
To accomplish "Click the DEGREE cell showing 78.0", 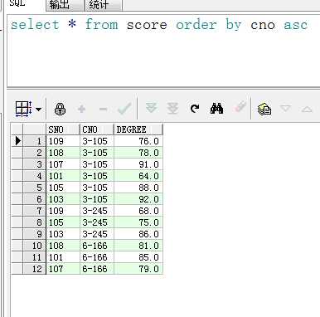I will click(x=138, y=153).
